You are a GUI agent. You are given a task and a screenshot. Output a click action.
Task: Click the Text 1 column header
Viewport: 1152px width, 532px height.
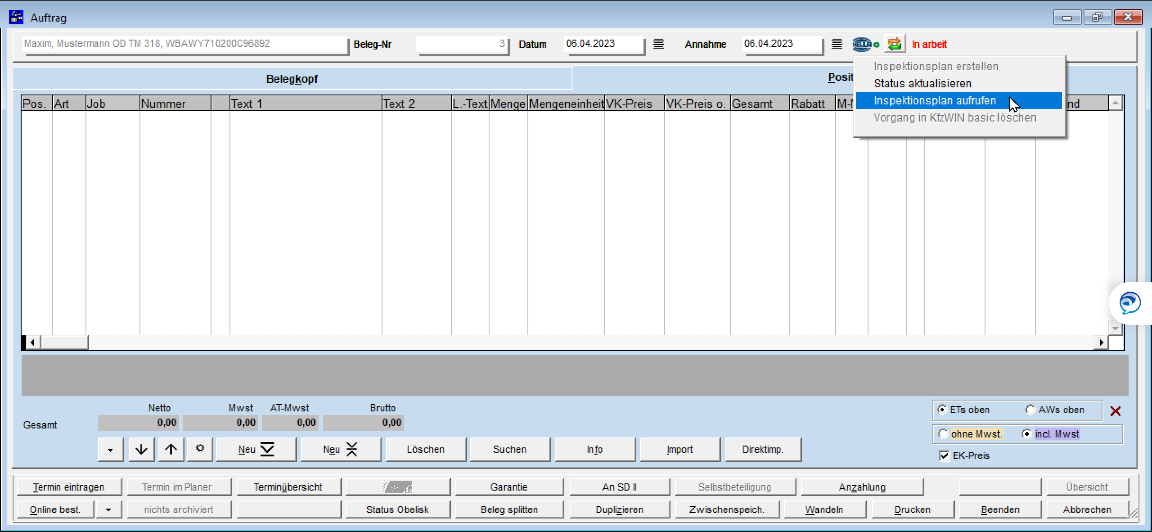[306, 104]
